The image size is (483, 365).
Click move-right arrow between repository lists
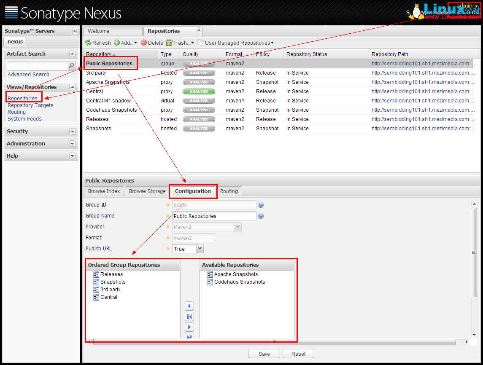(189, 327)
